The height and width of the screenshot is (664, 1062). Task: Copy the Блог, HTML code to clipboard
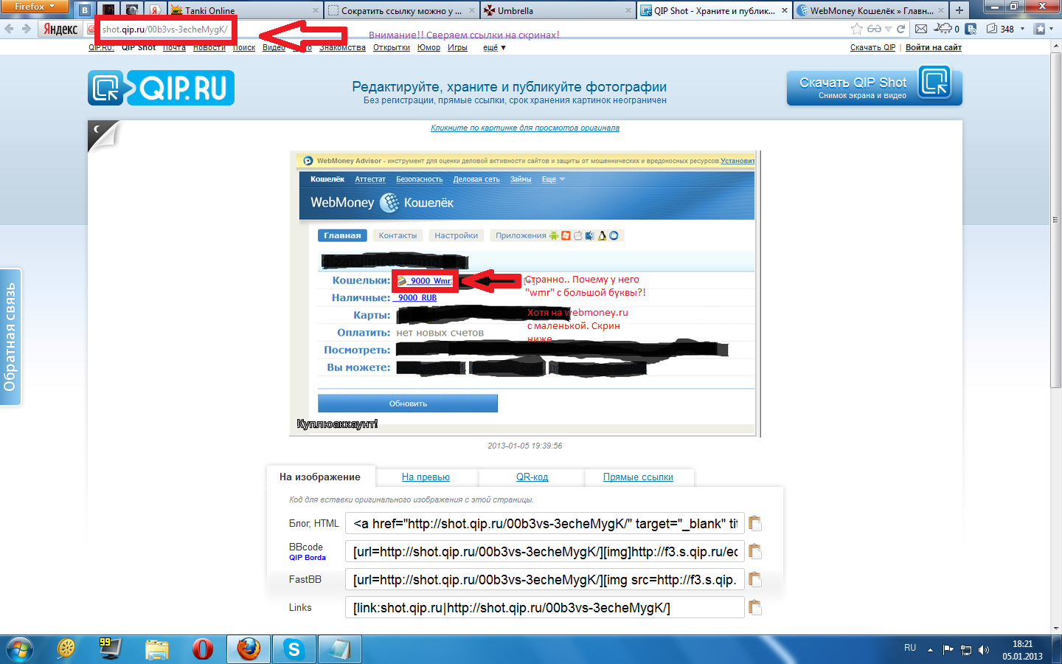click(754, 523)
